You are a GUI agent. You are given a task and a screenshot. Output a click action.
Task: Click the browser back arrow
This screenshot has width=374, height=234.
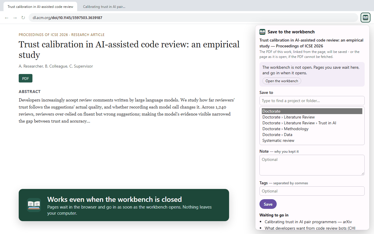click(7, 18)
